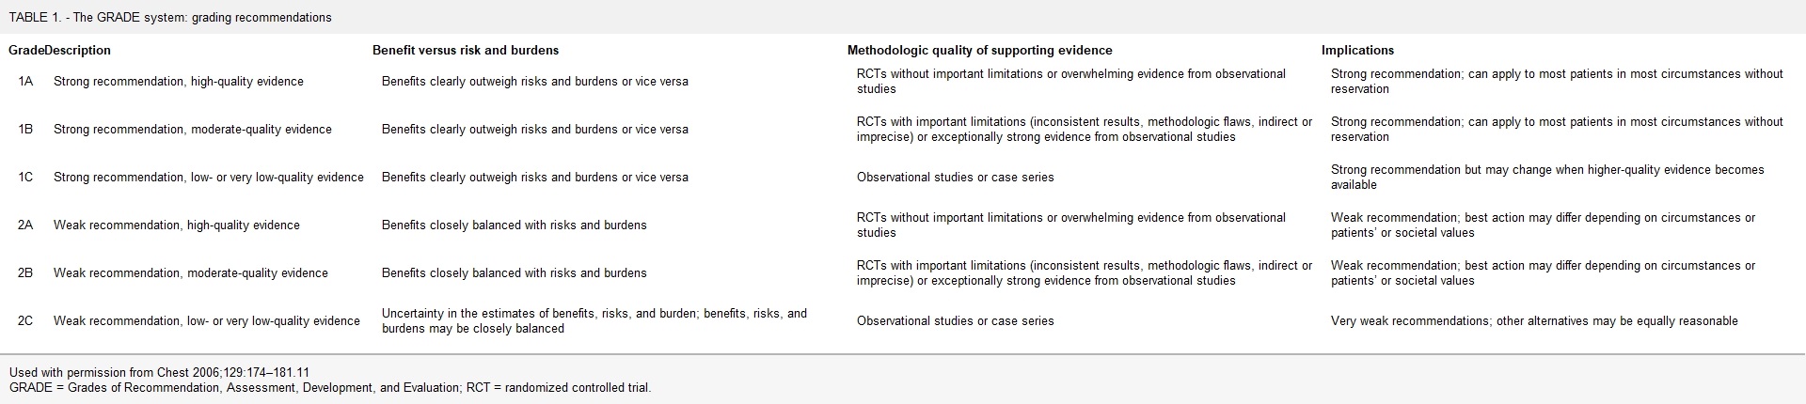Select the grade 2A cell
The height and width of the screenshot is (404, 1806).
coord(25,225)
